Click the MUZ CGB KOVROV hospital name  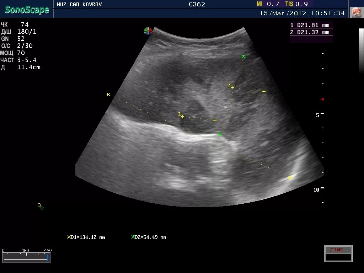(x=79, y=4)
